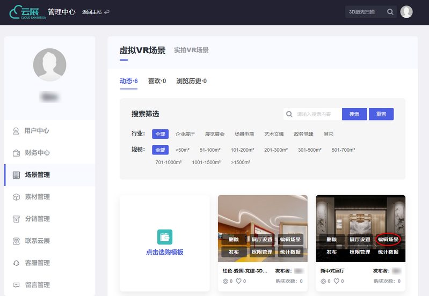Select the 51-100m² scale filter
This screenshot has height=296, width=429.
[210, 150]
